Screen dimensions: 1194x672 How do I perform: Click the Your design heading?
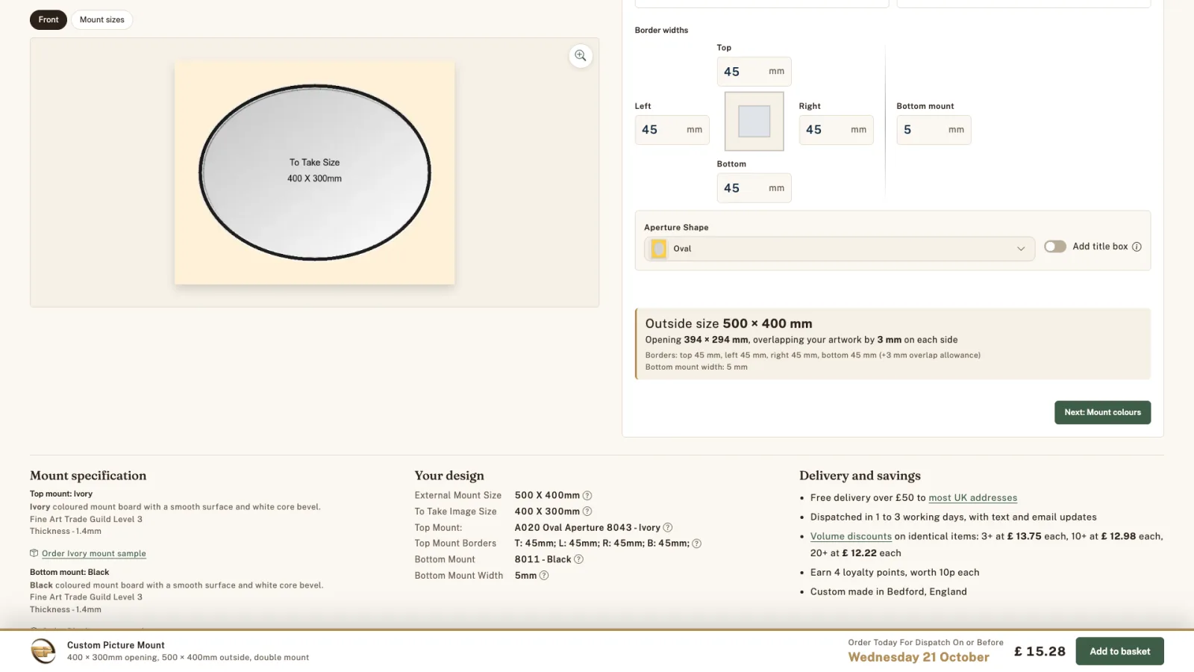[449, 476]
